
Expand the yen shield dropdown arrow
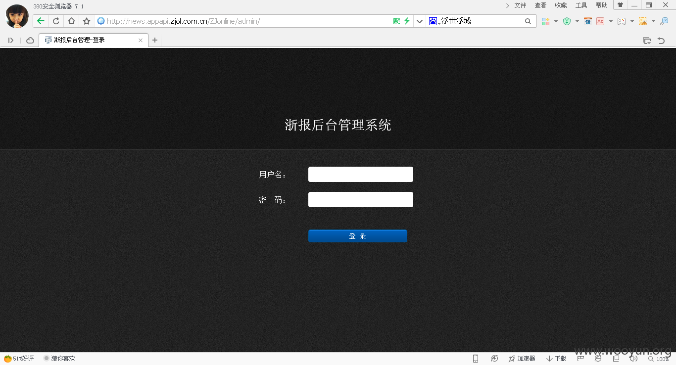[577, 21]
